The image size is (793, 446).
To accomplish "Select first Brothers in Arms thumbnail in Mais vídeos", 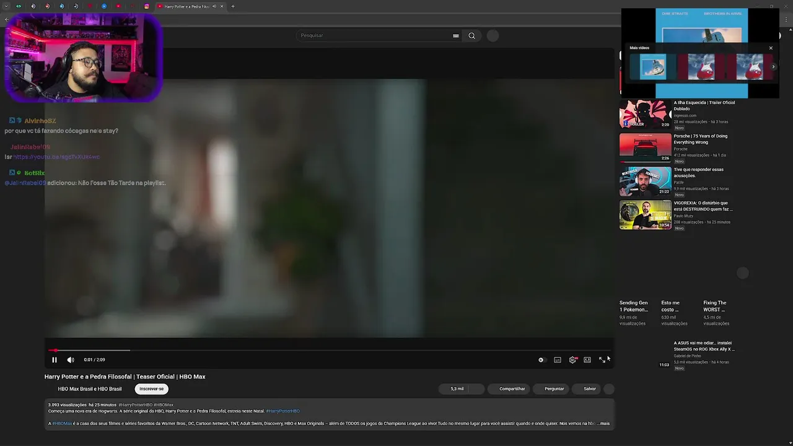I will [652, 67].
